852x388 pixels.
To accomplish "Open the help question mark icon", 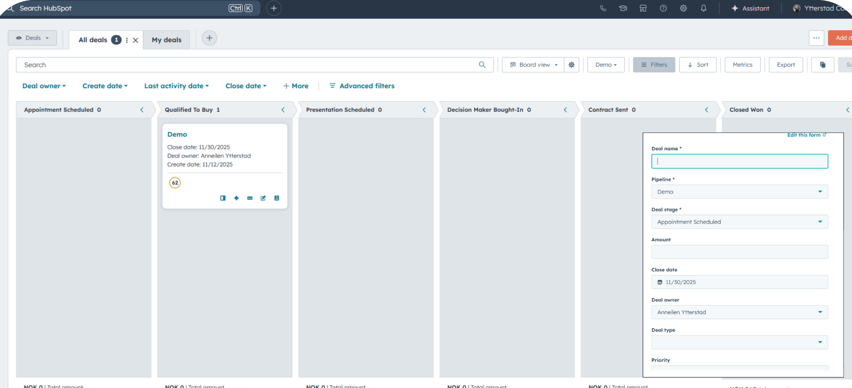I will [x=663, y=8].
